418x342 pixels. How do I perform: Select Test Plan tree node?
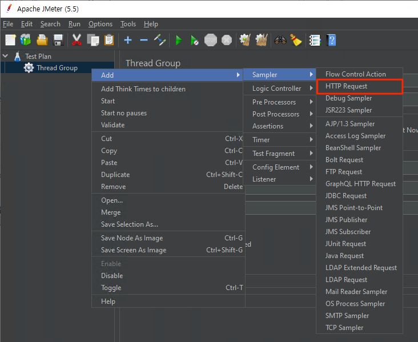pyautogui.click(x=38, y=57)
